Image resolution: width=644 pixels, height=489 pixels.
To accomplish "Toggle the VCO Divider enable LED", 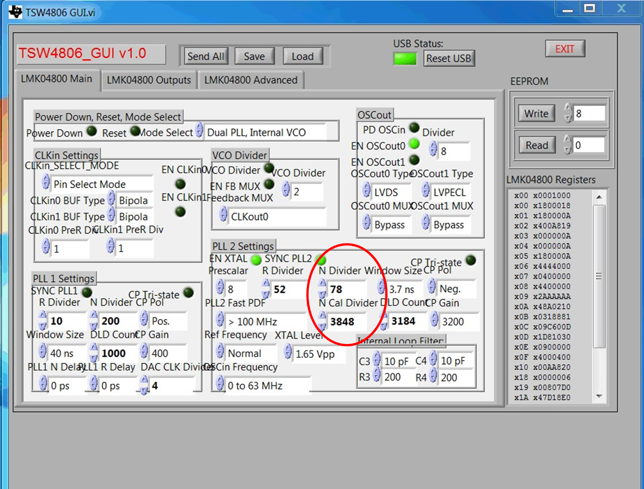I will point(269,168).
